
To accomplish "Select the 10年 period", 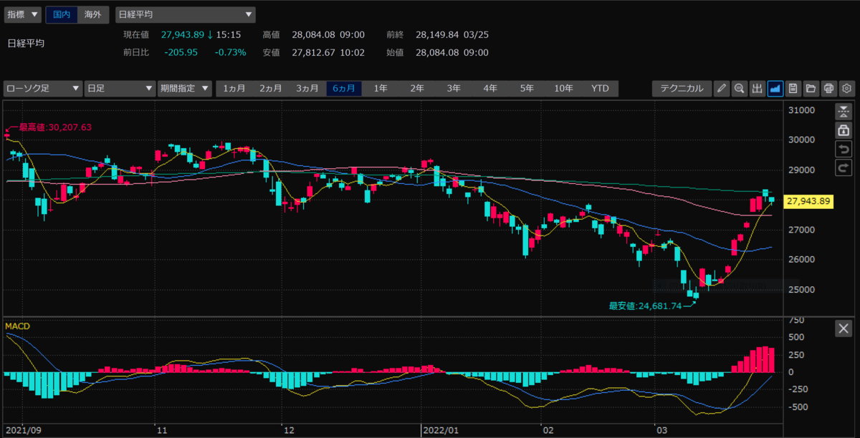I will [x=563, y=89].
